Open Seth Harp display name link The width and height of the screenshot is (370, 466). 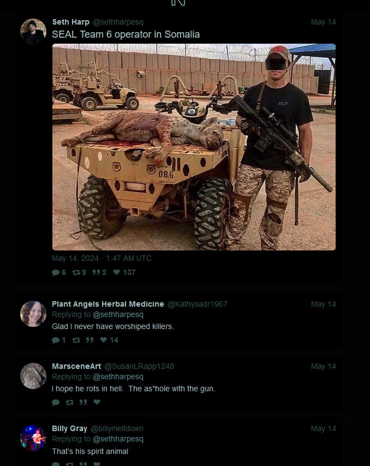(71, 22)
